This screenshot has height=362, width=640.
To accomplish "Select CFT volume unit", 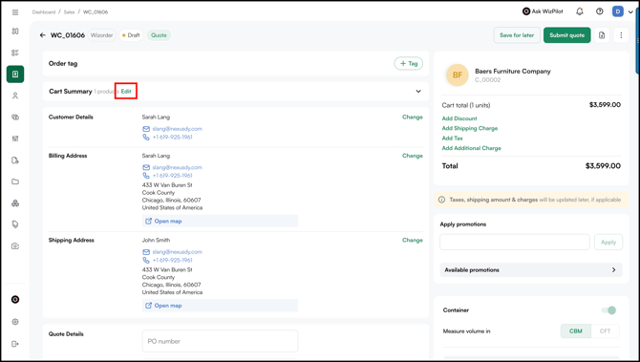I will 605,331.
